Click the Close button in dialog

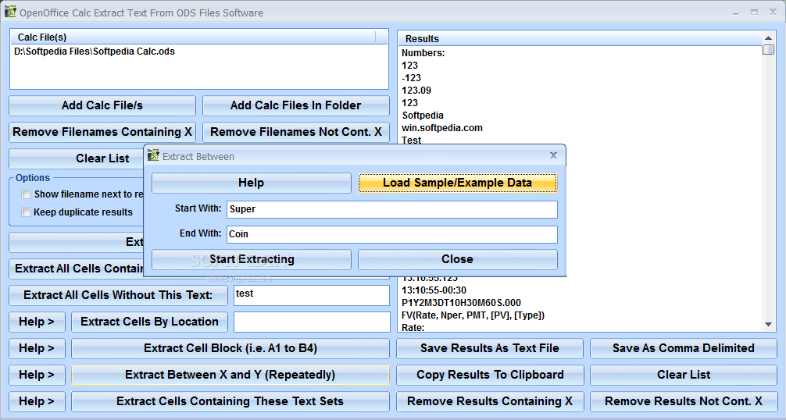(x=457, y=259)
